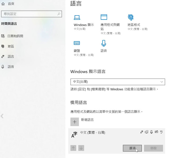Click the 移除 button
This screenshot has height=158, width=169.
(153, 148)
